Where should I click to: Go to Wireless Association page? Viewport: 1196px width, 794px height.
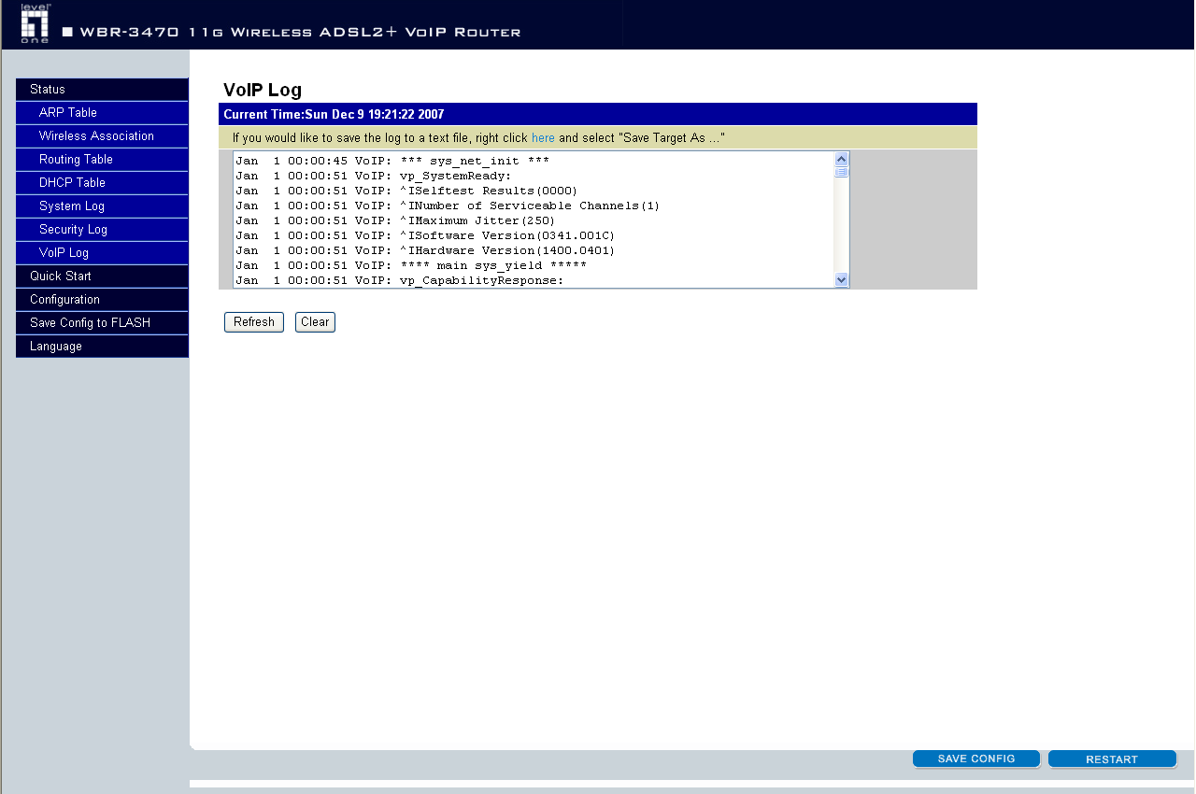click(102, 136)
